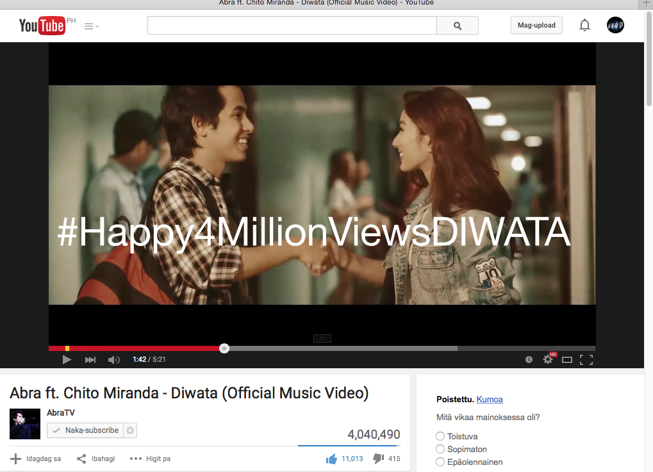Open the AbraTV channel name link
The image size is (653, 472).
click(61, 412)
